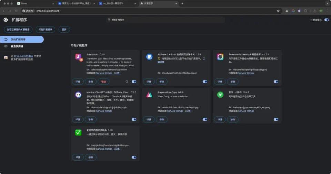Select 我的扩展程序 in the sidebar
The image size is (331, 174).
click(22, 40)
